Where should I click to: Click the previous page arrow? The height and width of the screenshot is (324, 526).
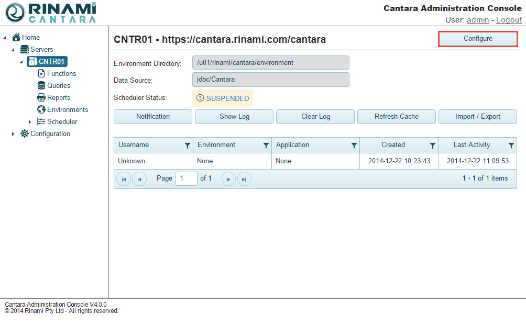coord(139,179)
